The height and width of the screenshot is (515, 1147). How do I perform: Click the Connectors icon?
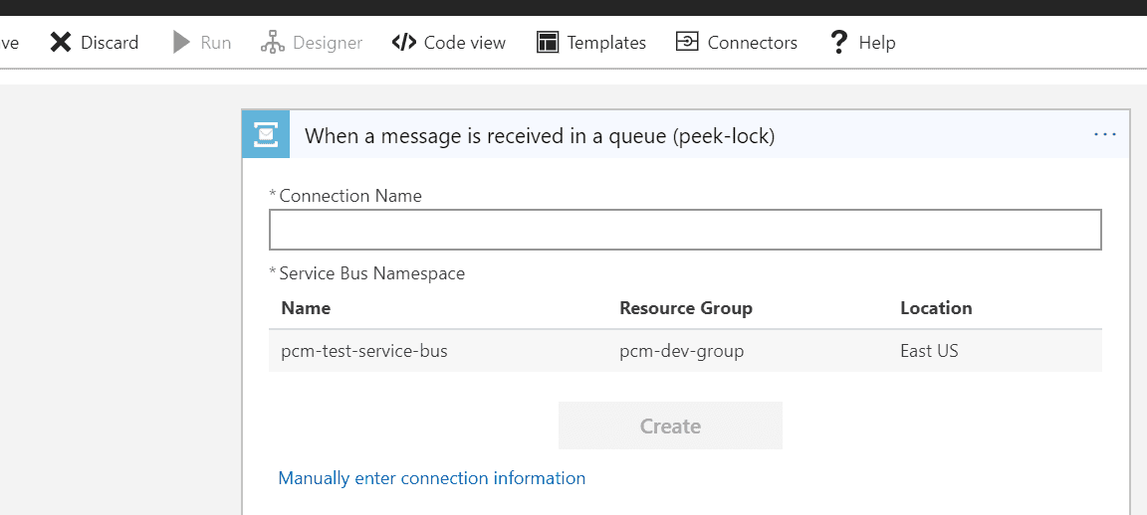pos(687,42)
